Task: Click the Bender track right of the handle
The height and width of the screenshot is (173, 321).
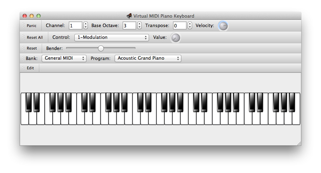Action: click(x=120, y=48)
